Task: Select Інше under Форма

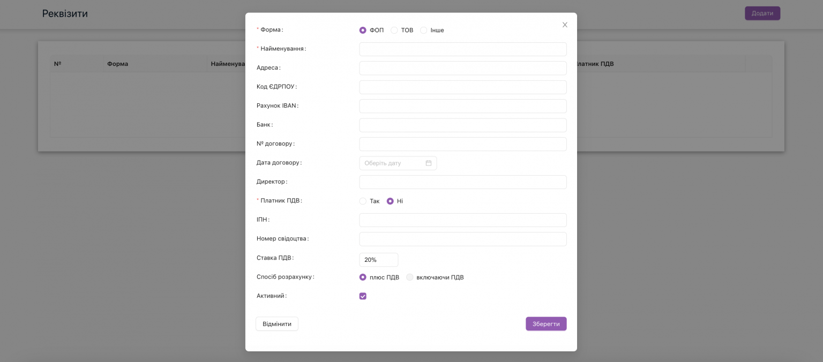Action: point(423,30)
